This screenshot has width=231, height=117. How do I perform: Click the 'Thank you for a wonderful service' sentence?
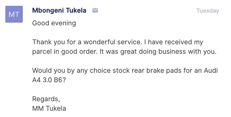tap(87, 42)
